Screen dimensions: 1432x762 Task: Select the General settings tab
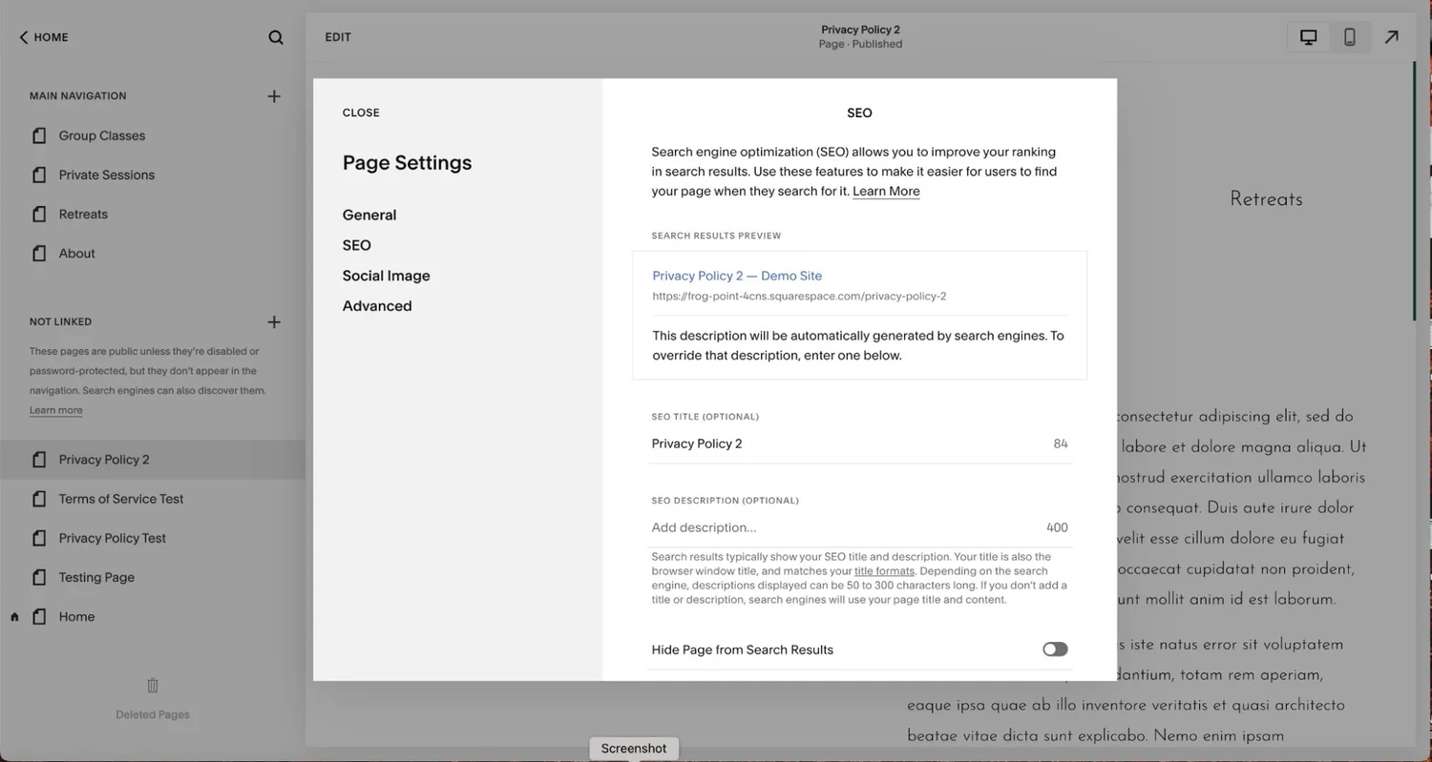point(369,215)
